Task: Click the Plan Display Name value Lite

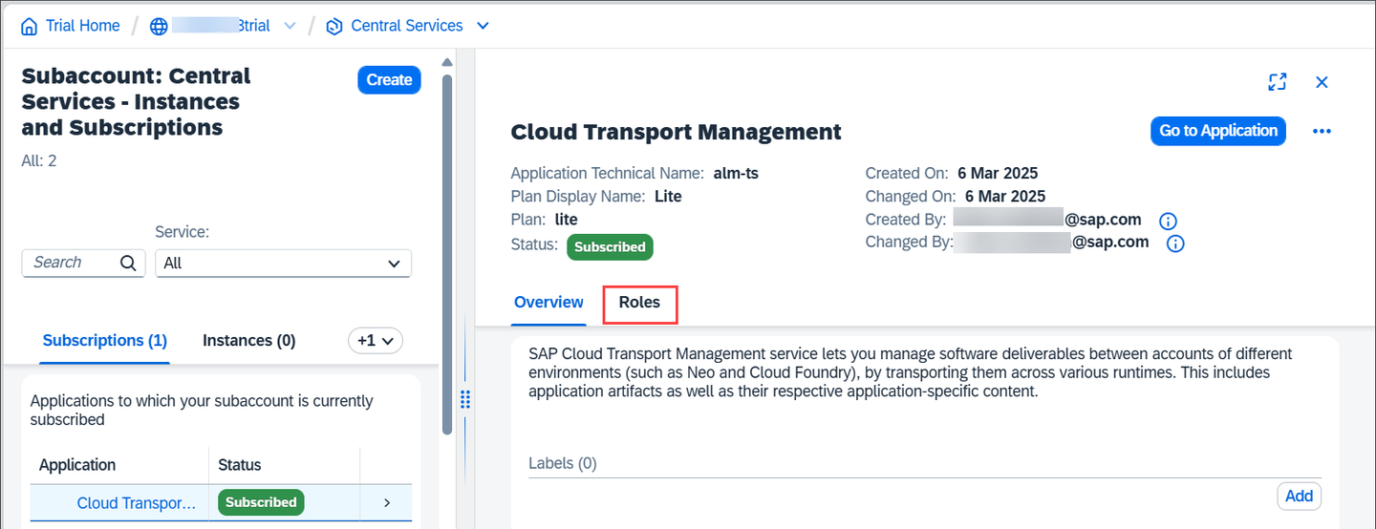Action: pyautogui.click(x=668, y=197)
